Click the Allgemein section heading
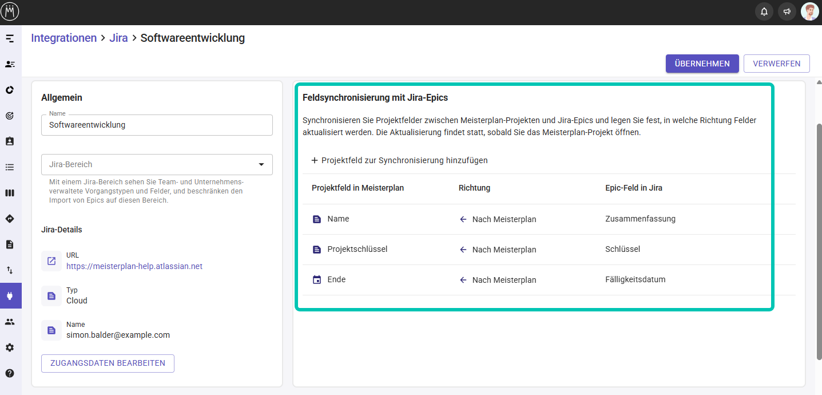 [62, 98]
